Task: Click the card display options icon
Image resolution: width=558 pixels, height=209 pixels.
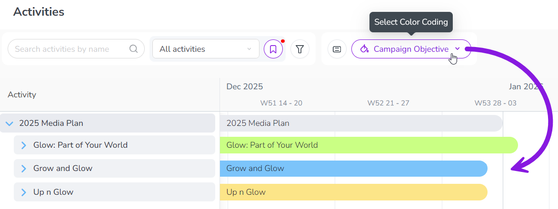Action: tap(337, 49)
